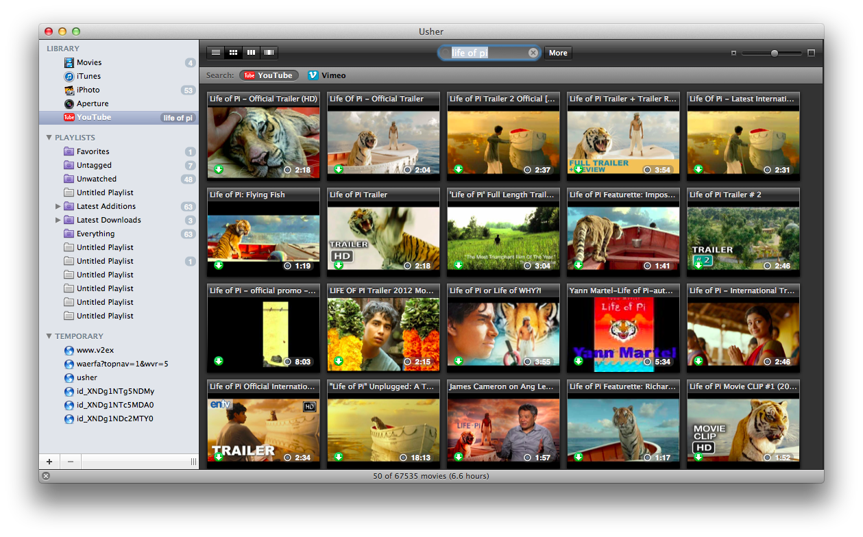Viewport: 863px width, 537px height.
Task: Download 'James Cameron on Ang Le...' via green arrow
Action: [458, 457]
